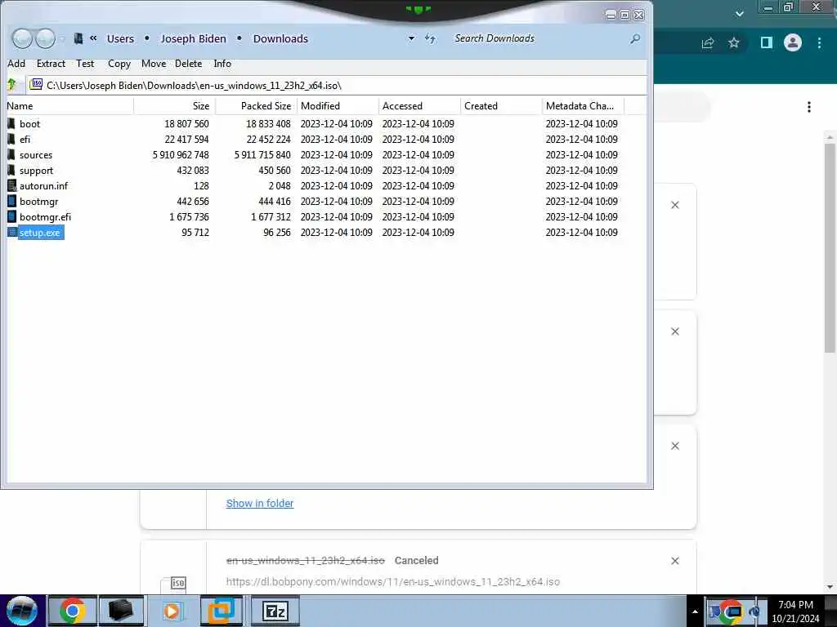837x627 pixels.
Task: Sort by Accessed column header
Action: pyautogui.click(x=419, y=105)
